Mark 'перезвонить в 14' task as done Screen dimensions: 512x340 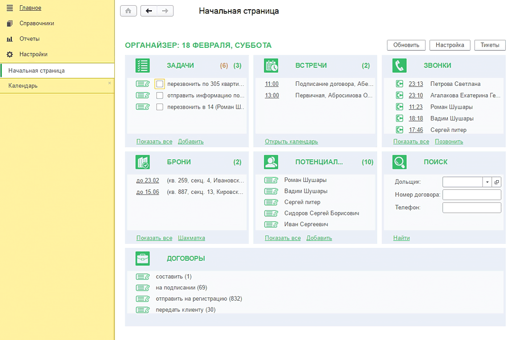160,107
